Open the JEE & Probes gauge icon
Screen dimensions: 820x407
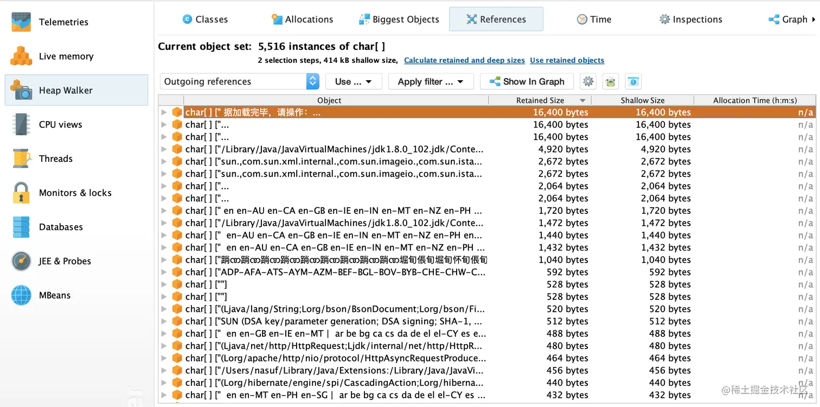point(22,261)
